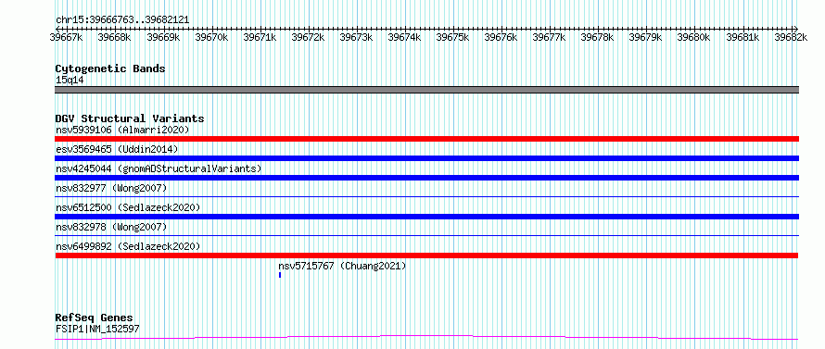This screenshot has height=349, width=825.
Task: Click the small blue nsv5715767 variant marker
Action: click(x=280, y=275)
